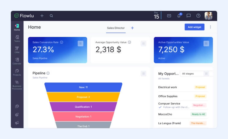This screenshot has height=139, width=228.
Task: Click the New: 11 funnel stage
Action: pos(83,87)
